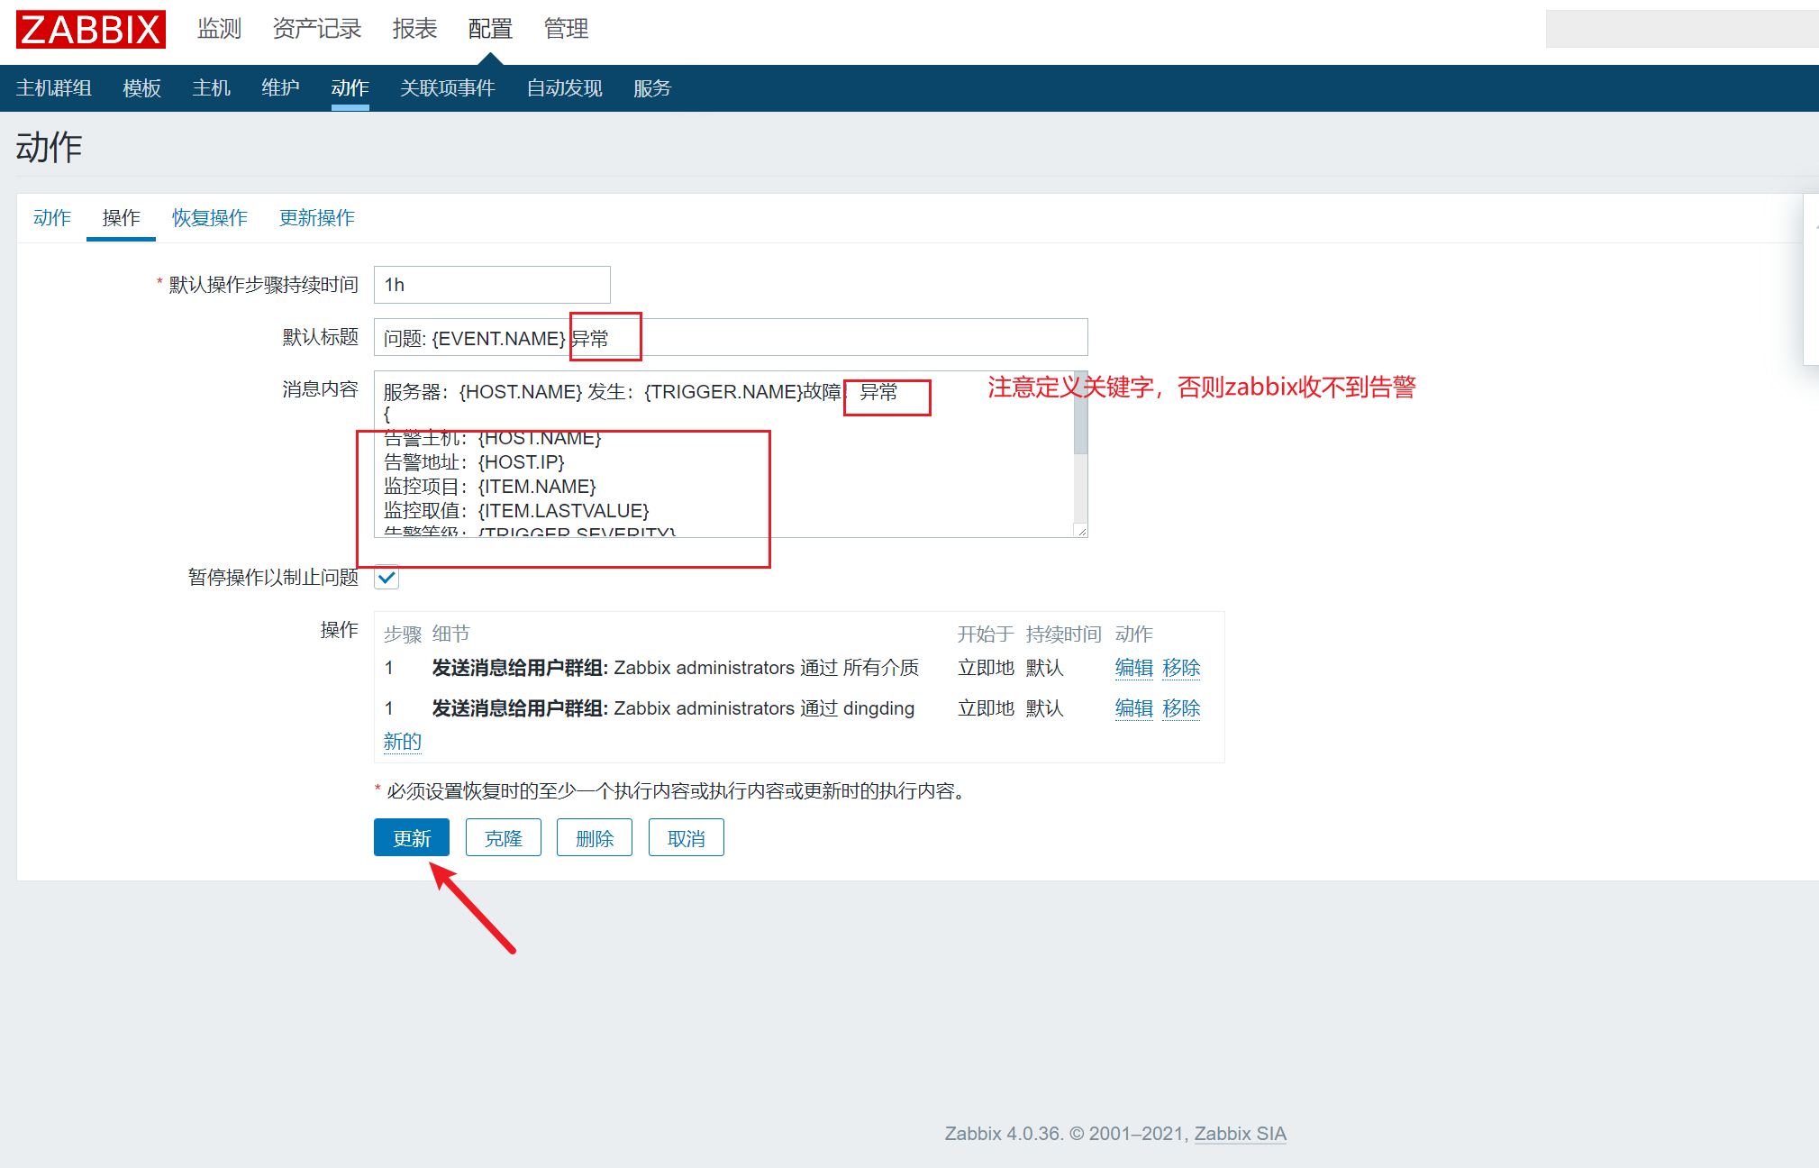
Task: Click the 开始于 column header
Action: click(x=986, y=634)
